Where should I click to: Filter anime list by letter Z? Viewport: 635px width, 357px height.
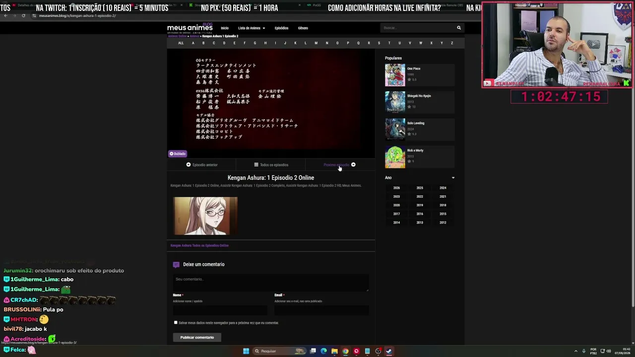(x=452, y=43)
